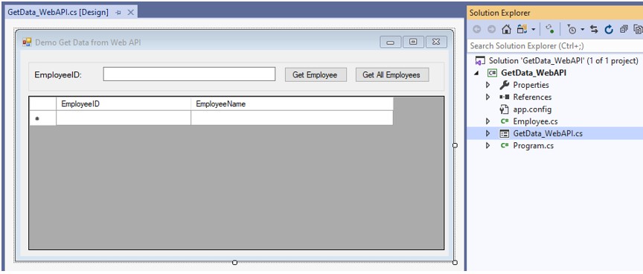This screenshot has height=274, width=643.
Task: Expand the References node arrow
Action: pos(487,98)
